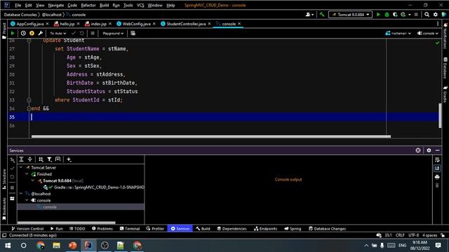Open the Bookmarks tool window stripe
The width and height of the screenshot is (449, 252).
pos(4,209)
